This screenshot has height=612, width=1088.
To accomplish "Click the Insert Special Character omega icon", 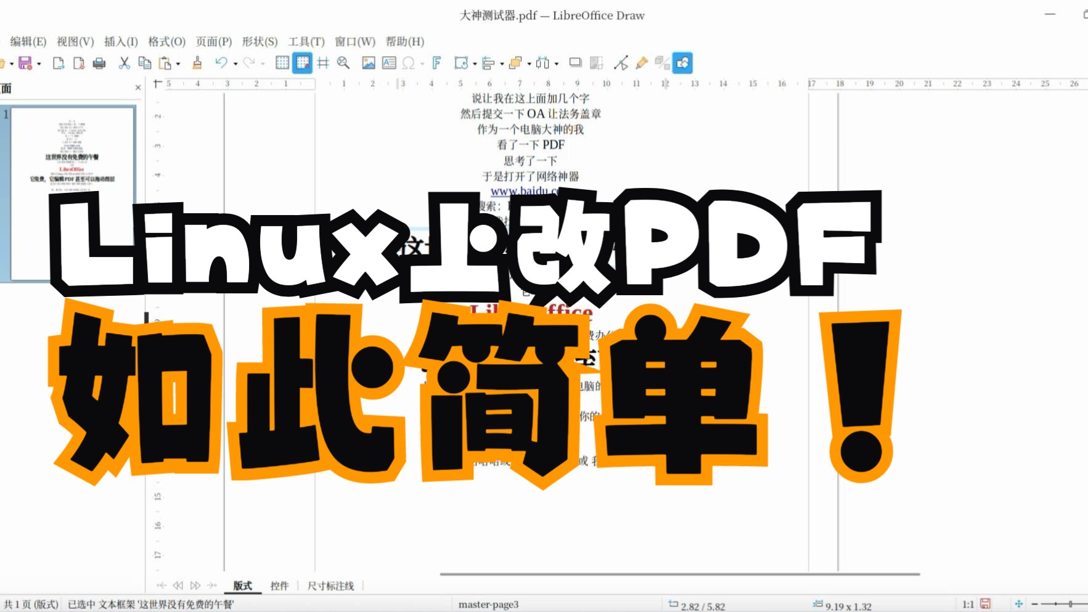I will click(x=408, y=63).
